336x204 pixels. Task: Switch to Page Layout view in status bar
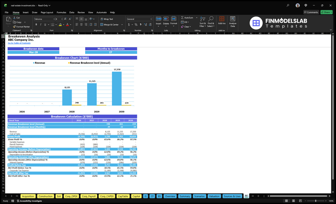tap(293, 201)
